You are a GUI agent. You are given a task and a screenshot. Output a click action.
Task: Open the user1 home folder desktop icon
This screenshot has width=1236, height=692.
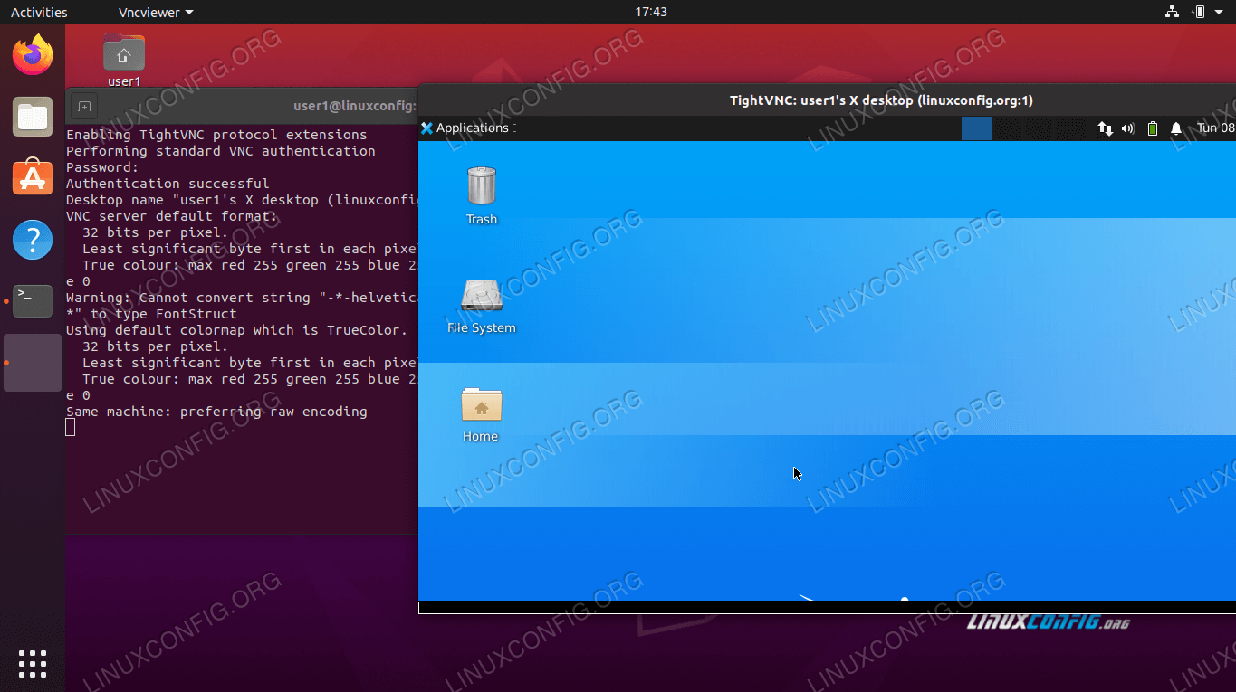click(124, 60)
